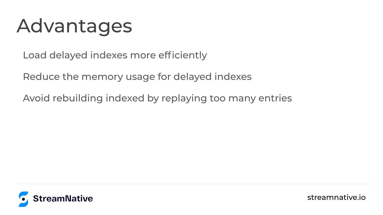Select the word "more" in the first line
This screenshot has width=383, height=215.
click(143, 55)
